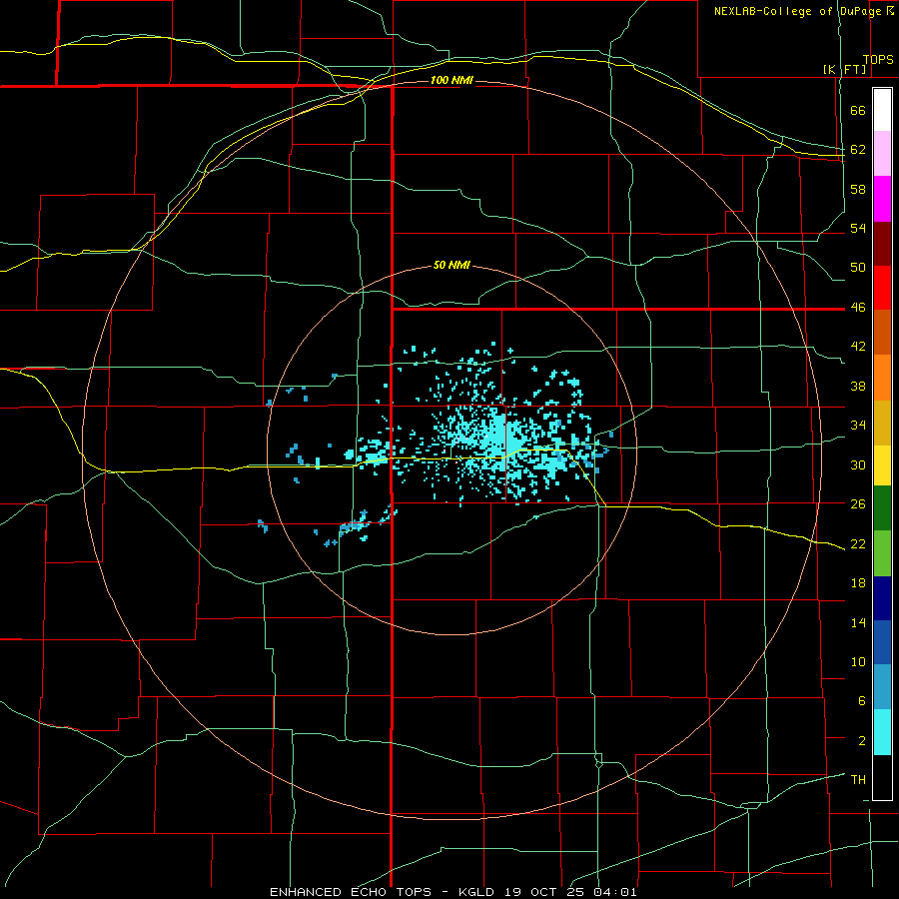
Task: Click the legend value 26
Action: pyautogui.click(x=858, y=504)
